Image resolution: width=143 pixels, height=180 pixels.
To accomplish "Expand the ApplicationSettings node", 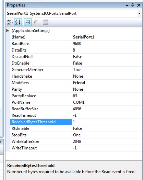I will coord(8,31).
